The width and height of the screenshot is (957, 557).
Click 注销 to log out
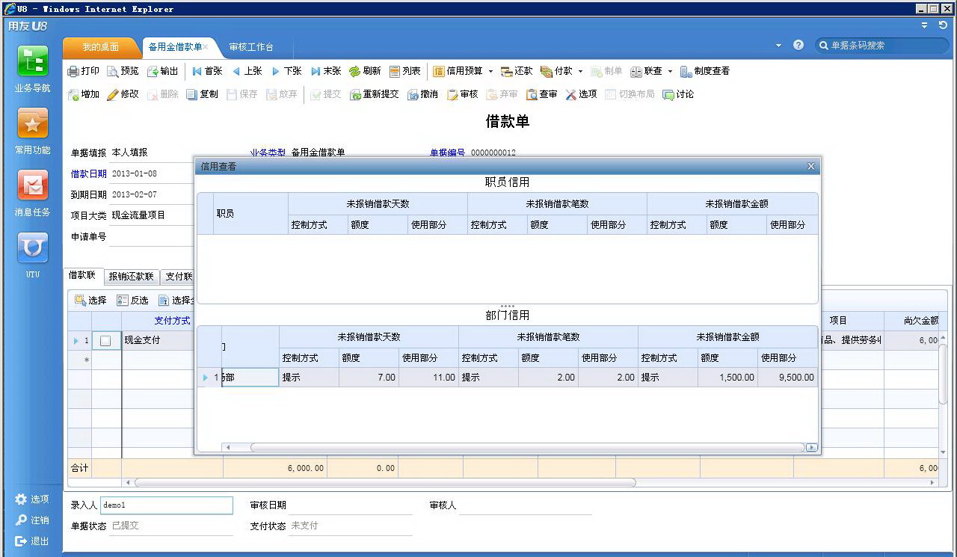pyautogui.click(x=32, y=520)
